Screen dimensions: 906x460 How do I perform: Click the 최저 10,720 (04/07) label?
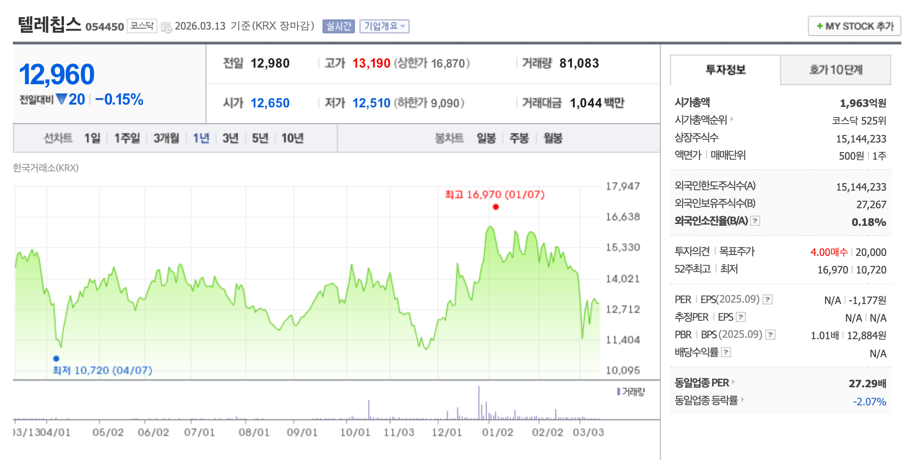coord(102,370)
